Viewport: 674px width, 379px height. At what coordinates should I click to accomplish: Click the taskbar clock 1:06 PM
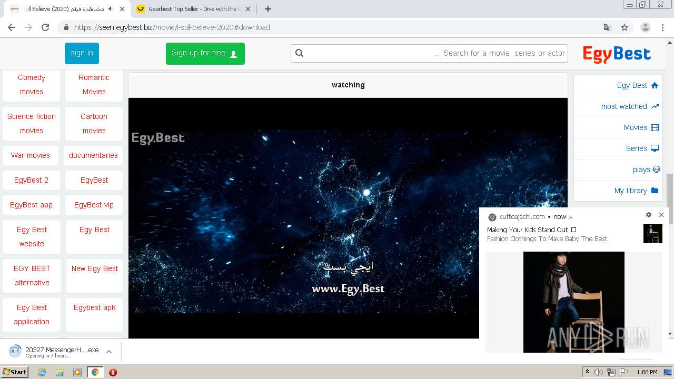(647, 372)
